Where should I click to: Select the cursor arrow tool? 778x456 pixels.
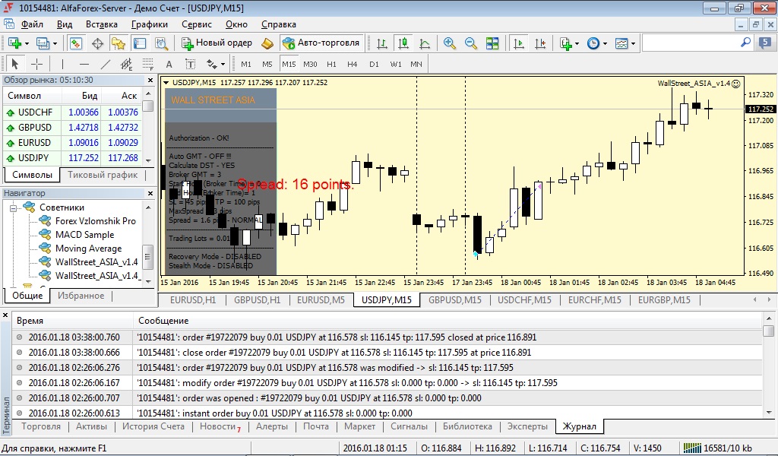[x=15, y=64]
